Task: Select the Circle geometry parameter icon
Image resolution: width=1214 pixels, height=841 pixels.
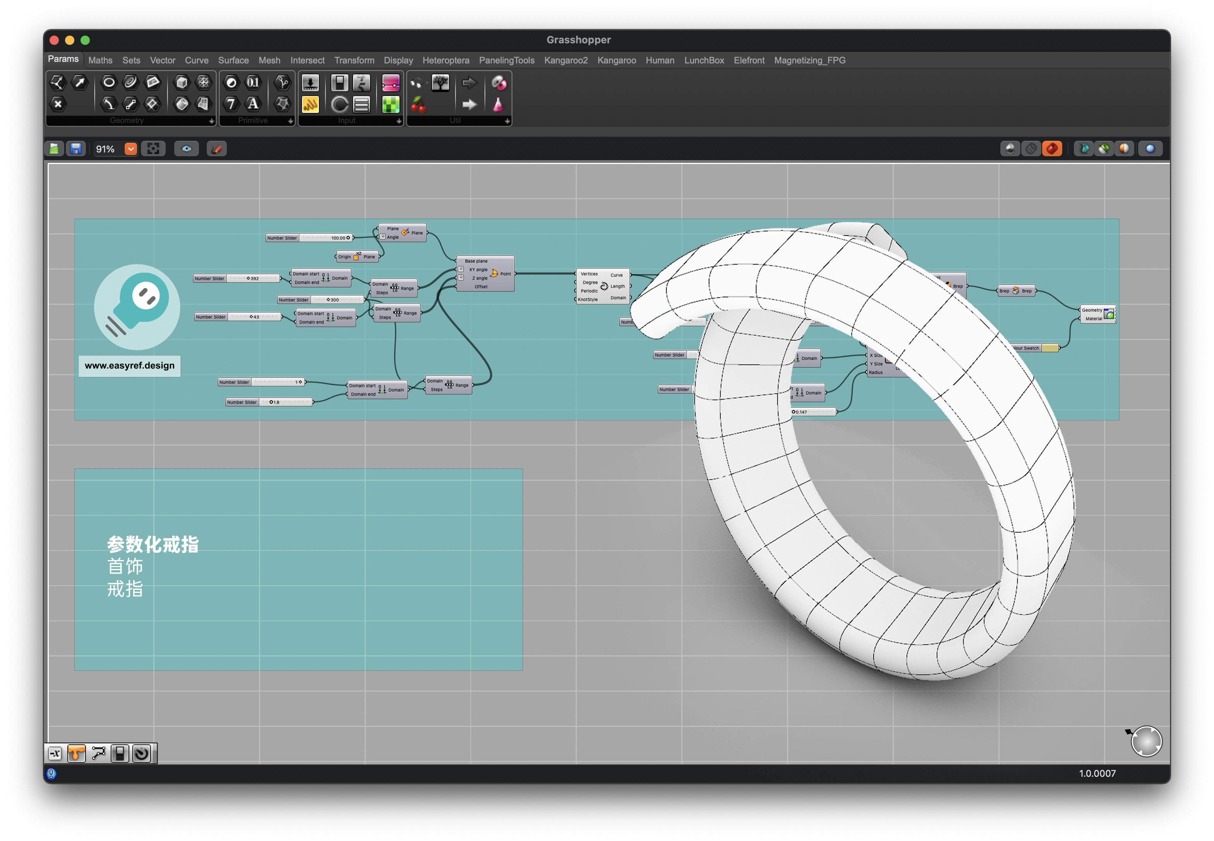Action: pos(109,82)
